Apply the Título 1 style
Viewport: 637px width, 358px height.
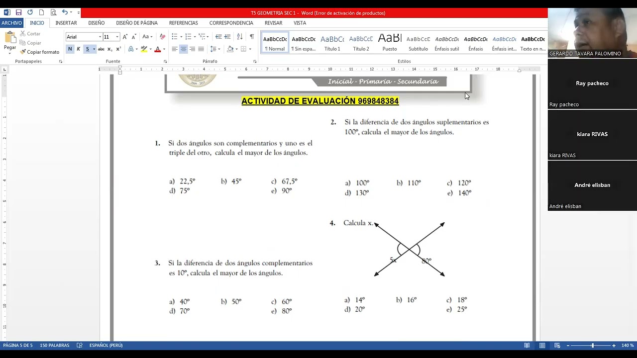pyautogui.click(x=332, y=43)
